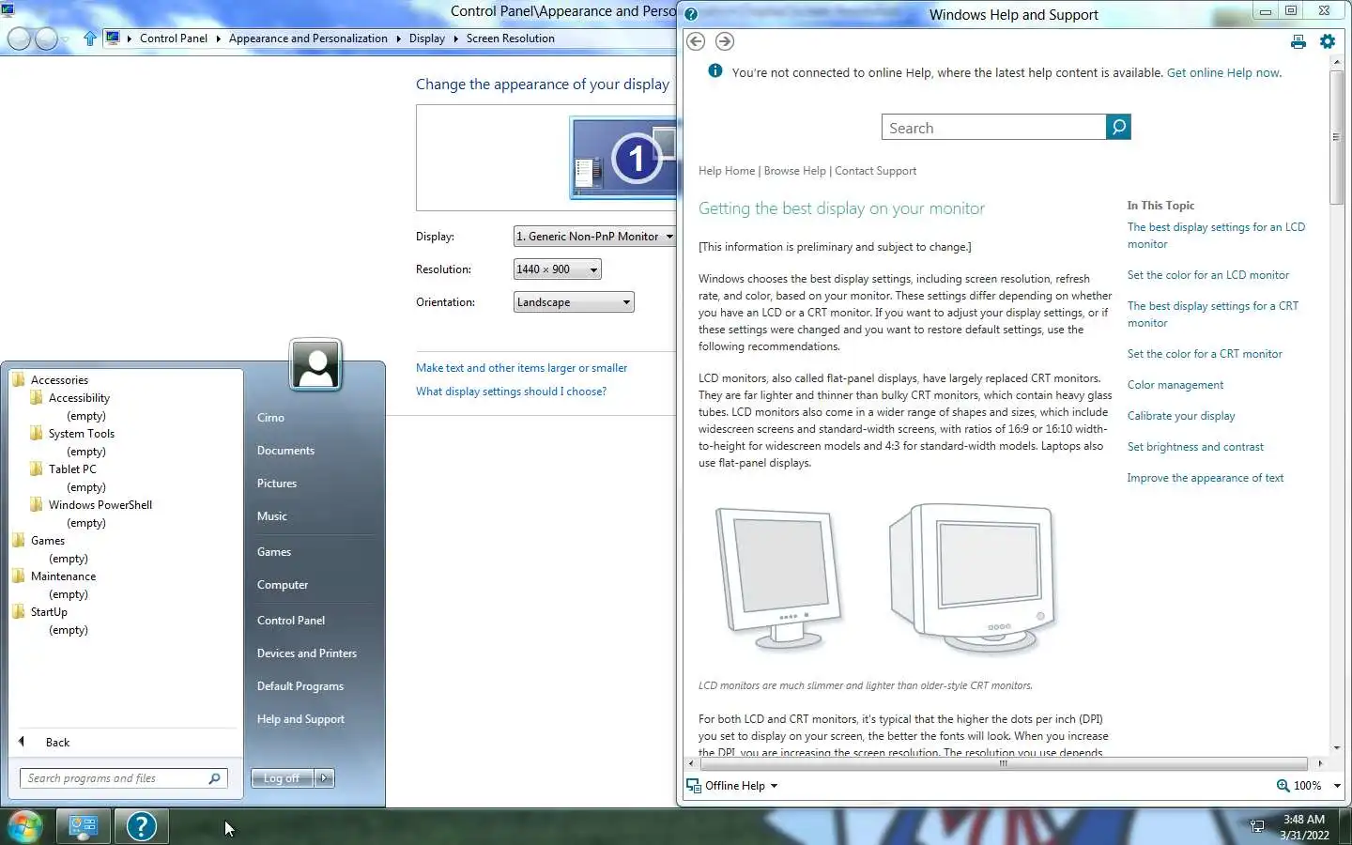This screenshot has width=1352, height=845.
Task: Click the help search magnifier button
Action: click(x=1118, y=127)
